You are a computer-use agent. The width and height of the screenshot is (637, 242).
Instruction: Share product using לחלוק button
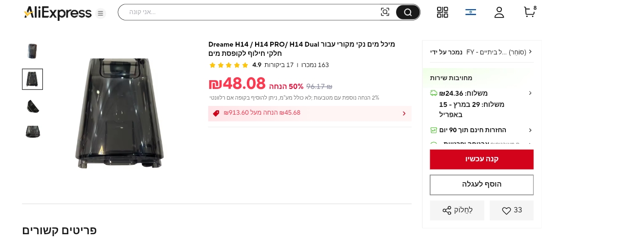(457, 210)
